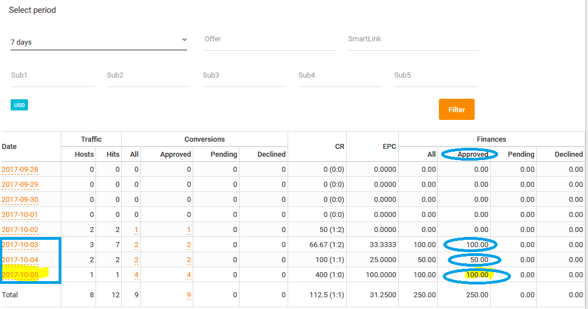Click the Offer filter field
Screen dimensions: 588x309
[270, 40]
